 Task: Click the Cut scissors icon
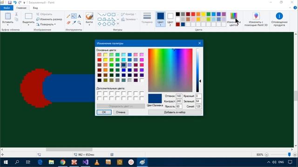click(x=16, y=14)
